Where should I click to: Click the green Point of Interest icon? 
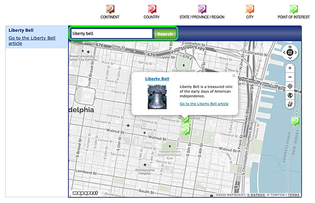(x=293, y=9)
